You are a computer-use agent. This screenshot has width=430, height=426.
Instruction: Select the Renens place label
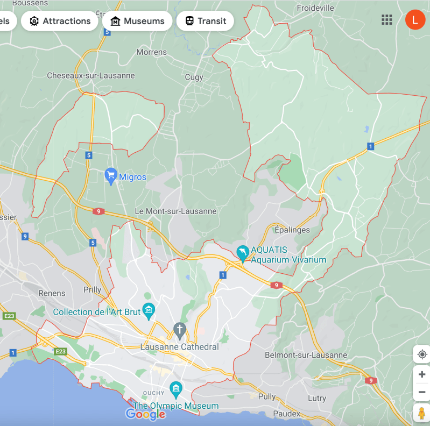pyautogui.click(x=52, y=293)
